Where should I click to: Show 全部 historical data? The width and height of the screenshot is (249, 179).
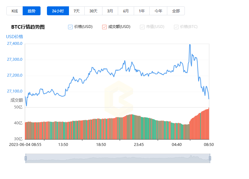point(176,11)
